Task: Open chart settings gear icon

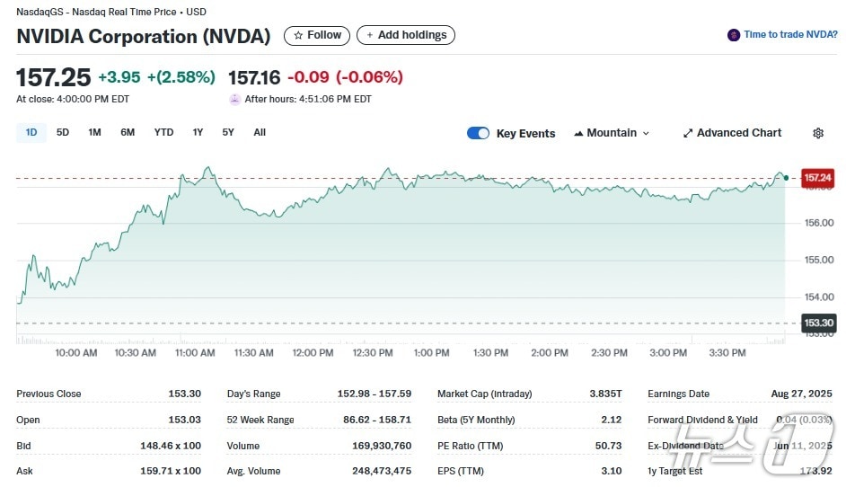Action: tap(817, 133)
